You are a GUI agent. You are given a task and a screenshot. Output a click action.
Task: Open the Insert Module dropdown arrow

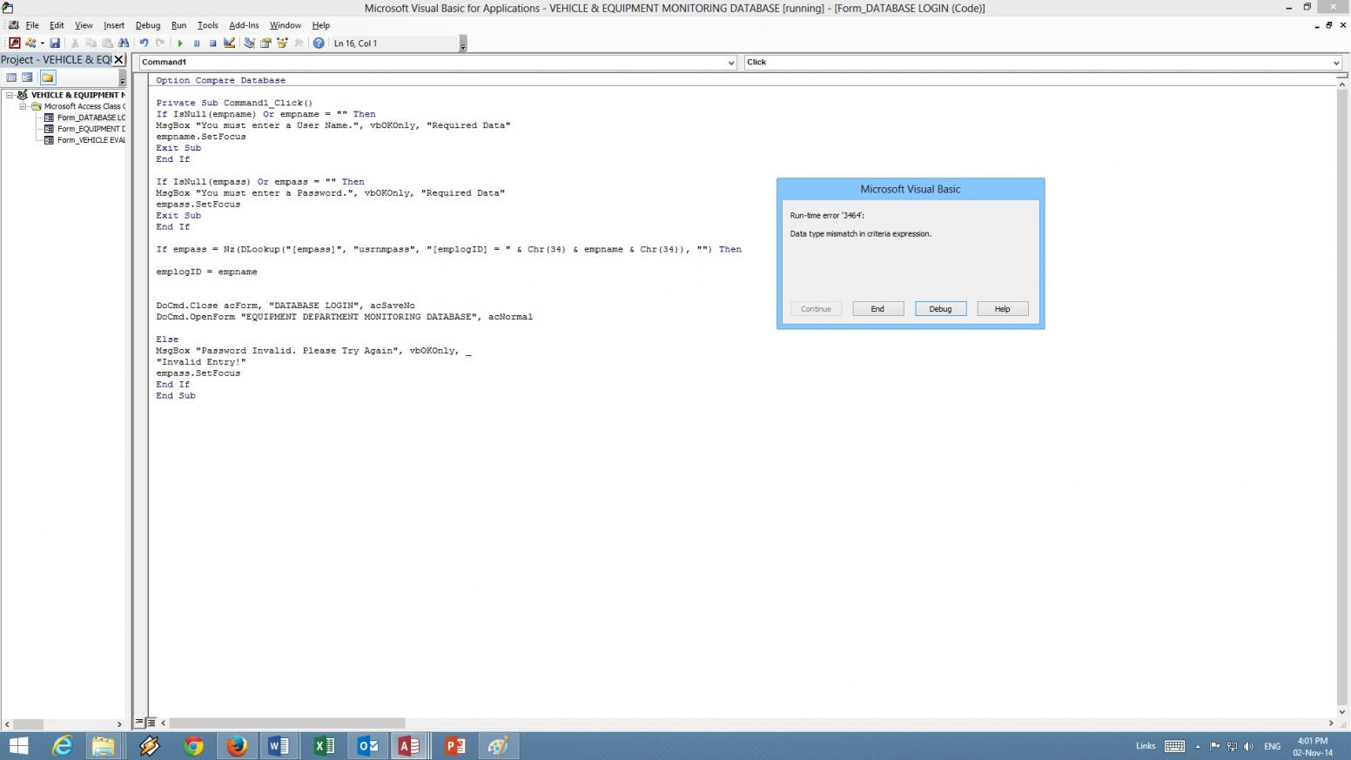[x=42, y=43]
